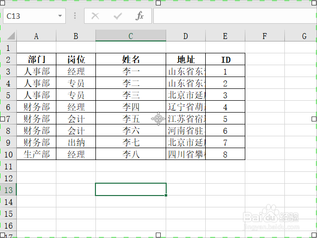Click the 四川省攀 address cell

tap(185, 155)
